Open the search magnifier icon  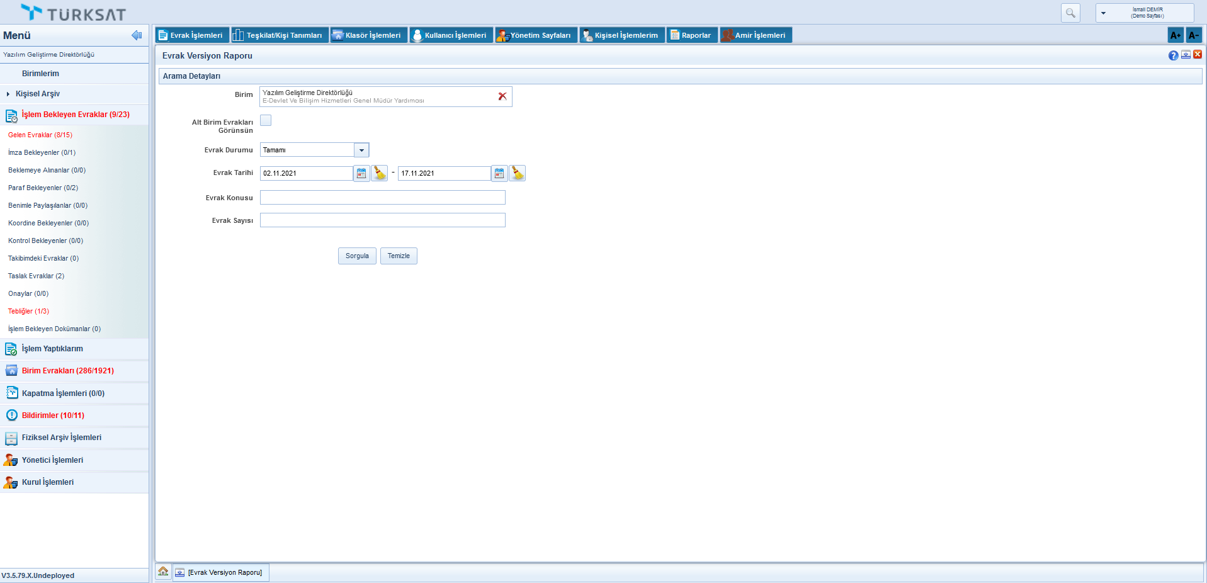coord(1070,13)
